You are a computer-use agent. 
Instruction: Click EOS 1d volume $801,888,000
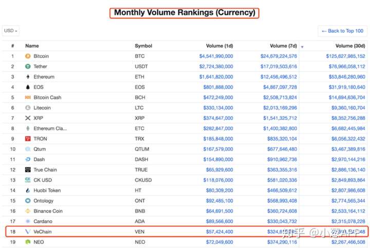218,87
